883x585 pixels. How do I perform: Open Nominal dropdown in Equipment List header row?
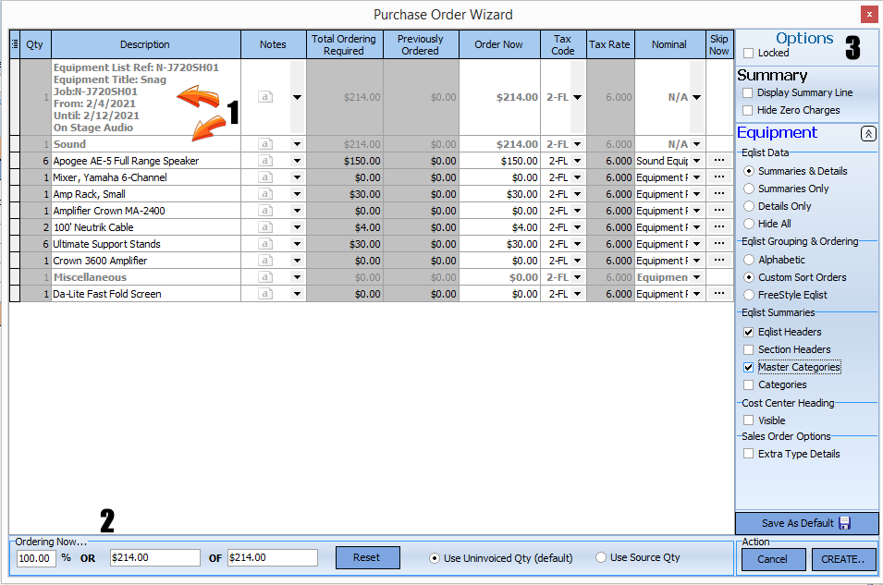click(x=695, y=97)
